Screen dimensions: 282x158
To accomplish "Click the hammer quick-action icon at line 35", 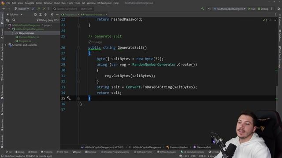I will [69, 98].
